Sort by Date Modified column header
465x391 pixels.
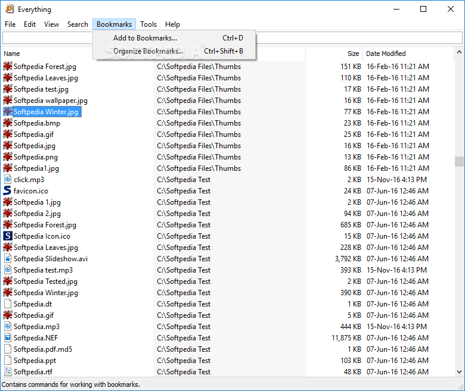[386, 54]
